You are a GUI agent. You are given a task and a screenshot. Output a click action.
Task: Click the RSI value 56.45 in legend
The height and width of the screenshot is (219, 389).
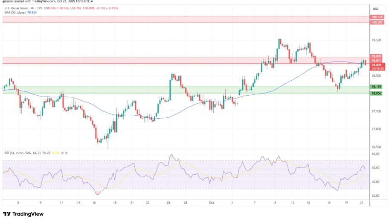(46, 152)
